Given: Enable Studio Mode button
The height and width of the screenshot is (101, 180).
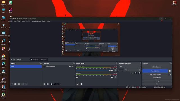Looking at the screenshot, I should (x=157, y=78).
